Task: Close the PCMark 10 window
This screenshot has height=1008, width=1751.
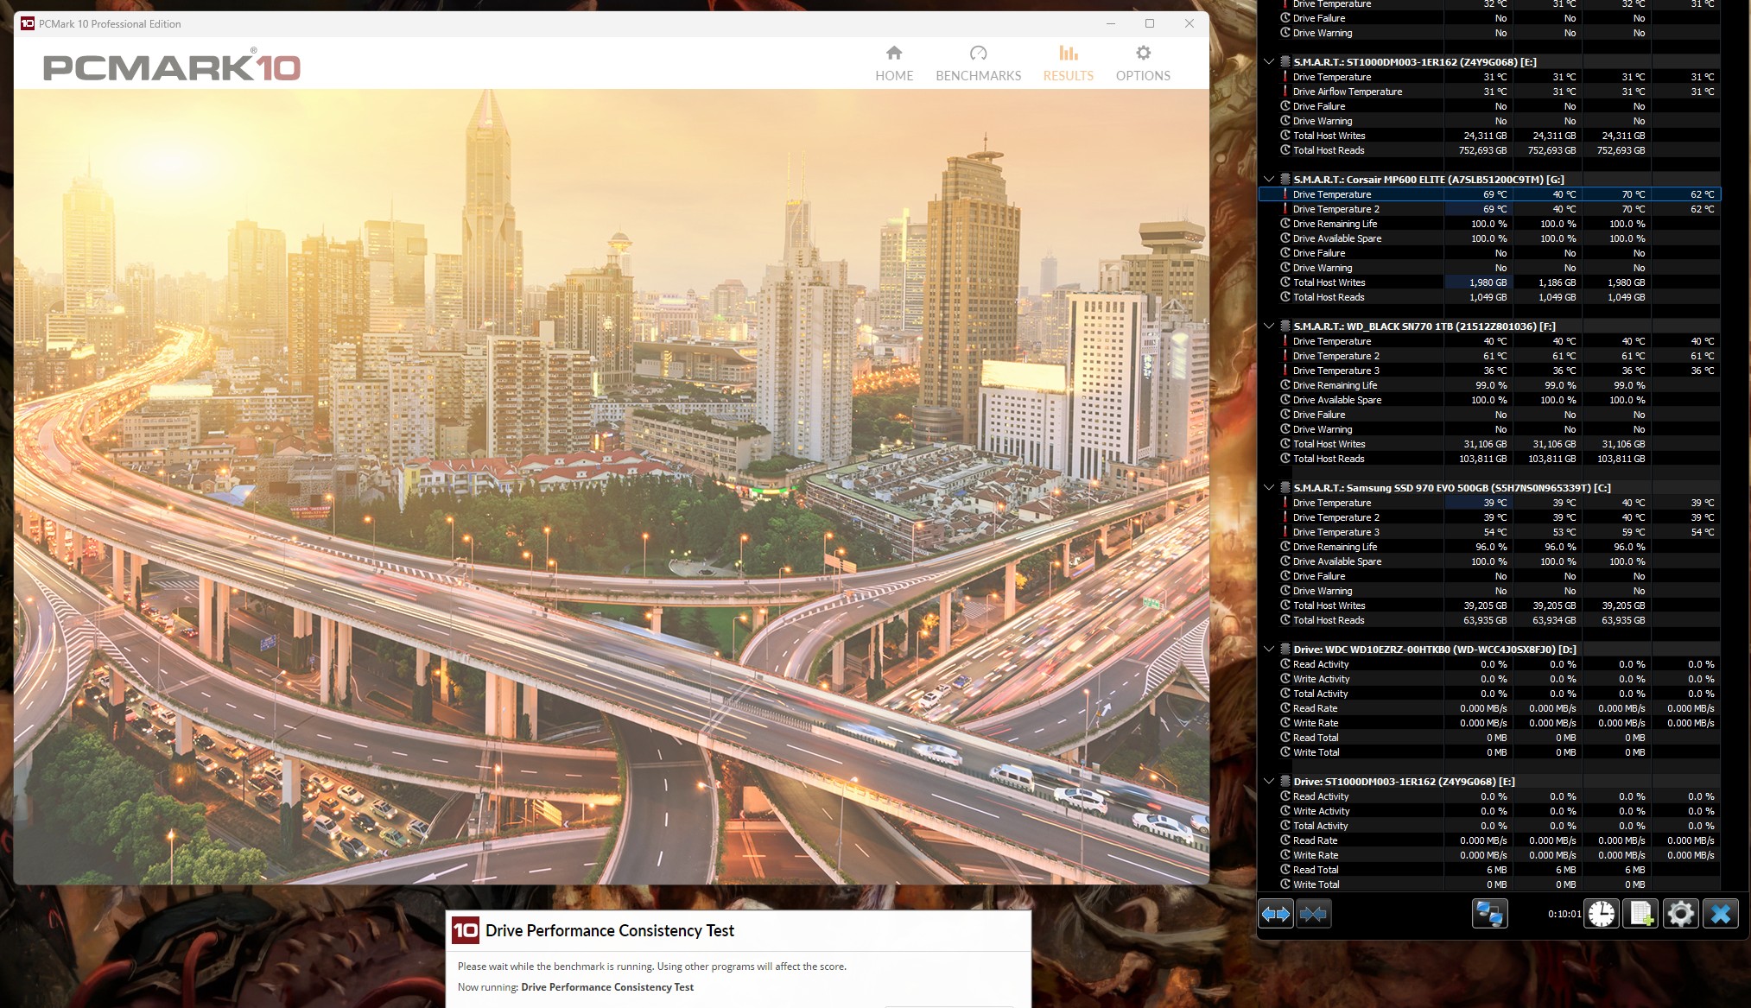Action: tap(1190, 23)
